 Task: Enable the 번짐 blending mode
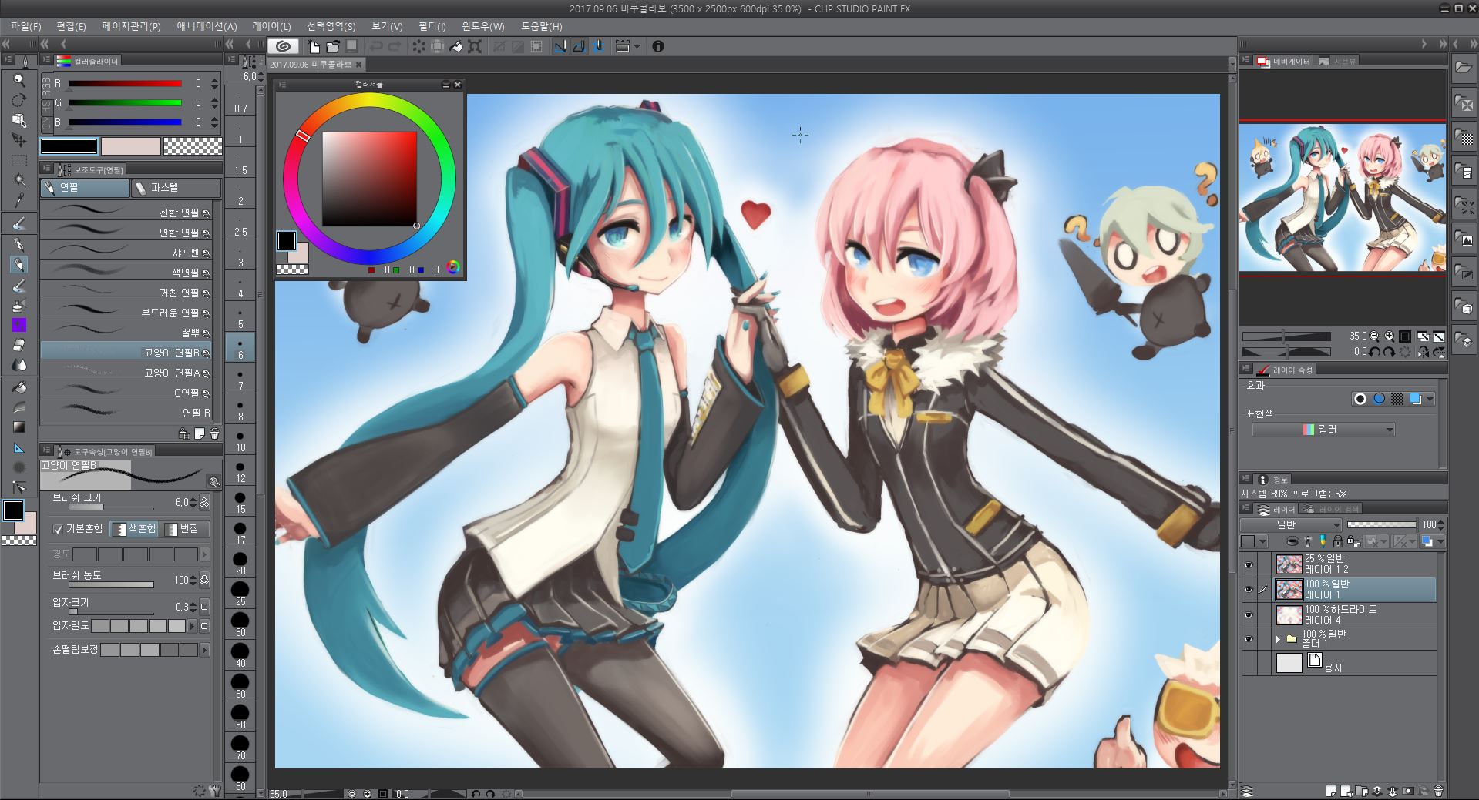click(183, 529)
